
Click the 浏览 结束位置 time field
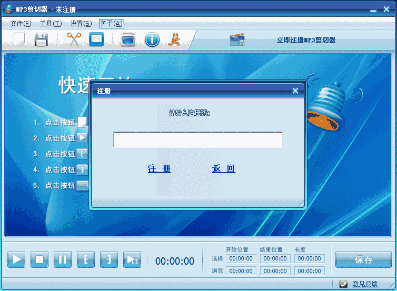tap(275, 271)
